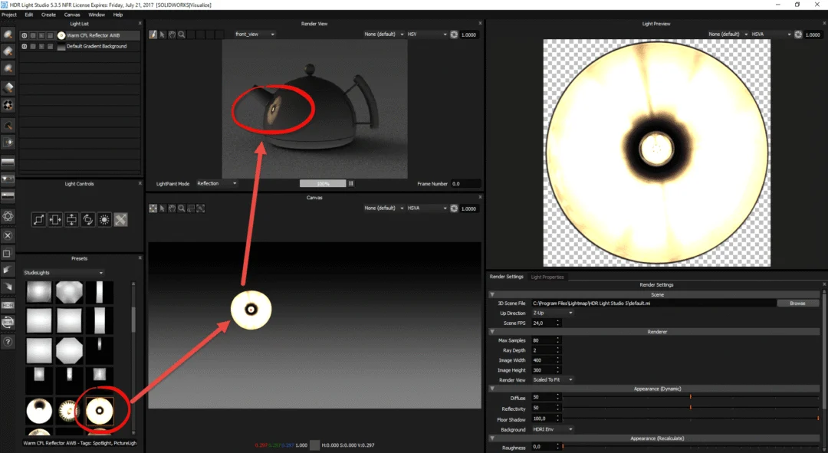Toggle visibility of Default Gradient Background

point(24,45)
